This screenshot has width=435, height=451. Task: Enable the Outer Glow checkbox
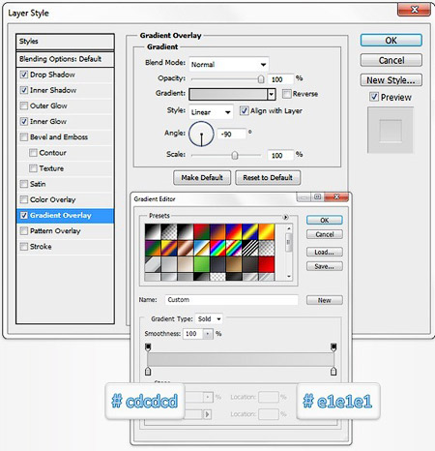pos(24,105)
